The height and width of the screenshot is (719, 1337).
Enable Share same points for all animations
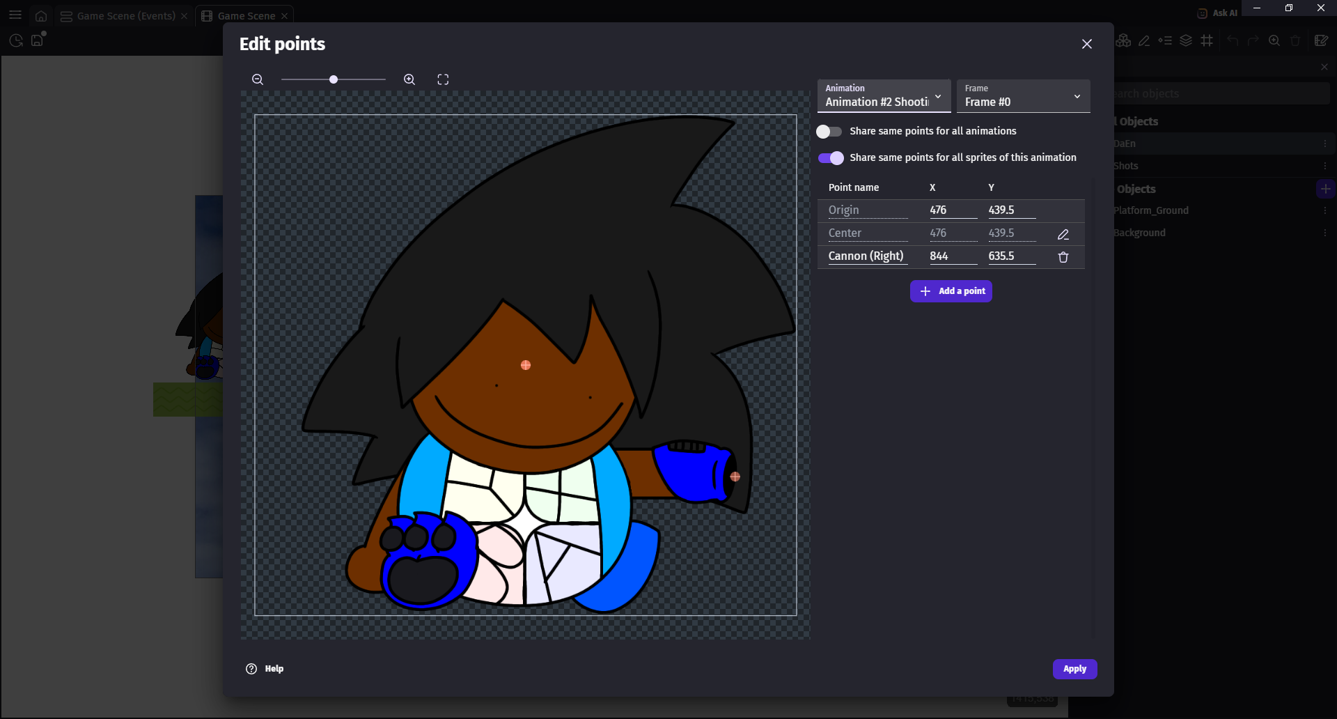tap(829, 132)
